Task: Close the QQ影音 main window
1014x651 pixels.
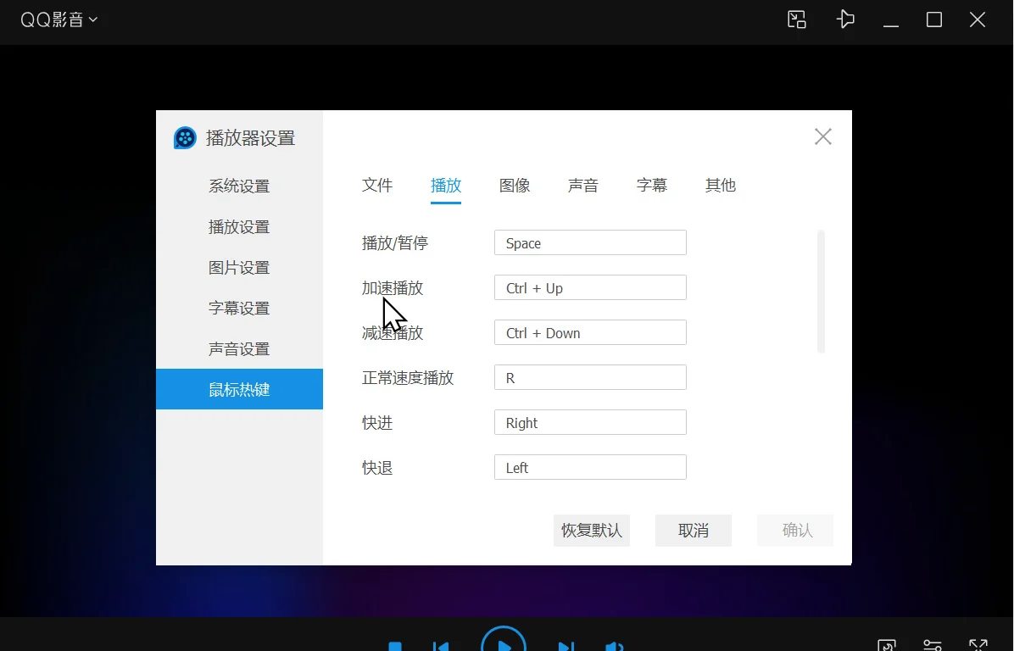Action: [x=978, y=19]
